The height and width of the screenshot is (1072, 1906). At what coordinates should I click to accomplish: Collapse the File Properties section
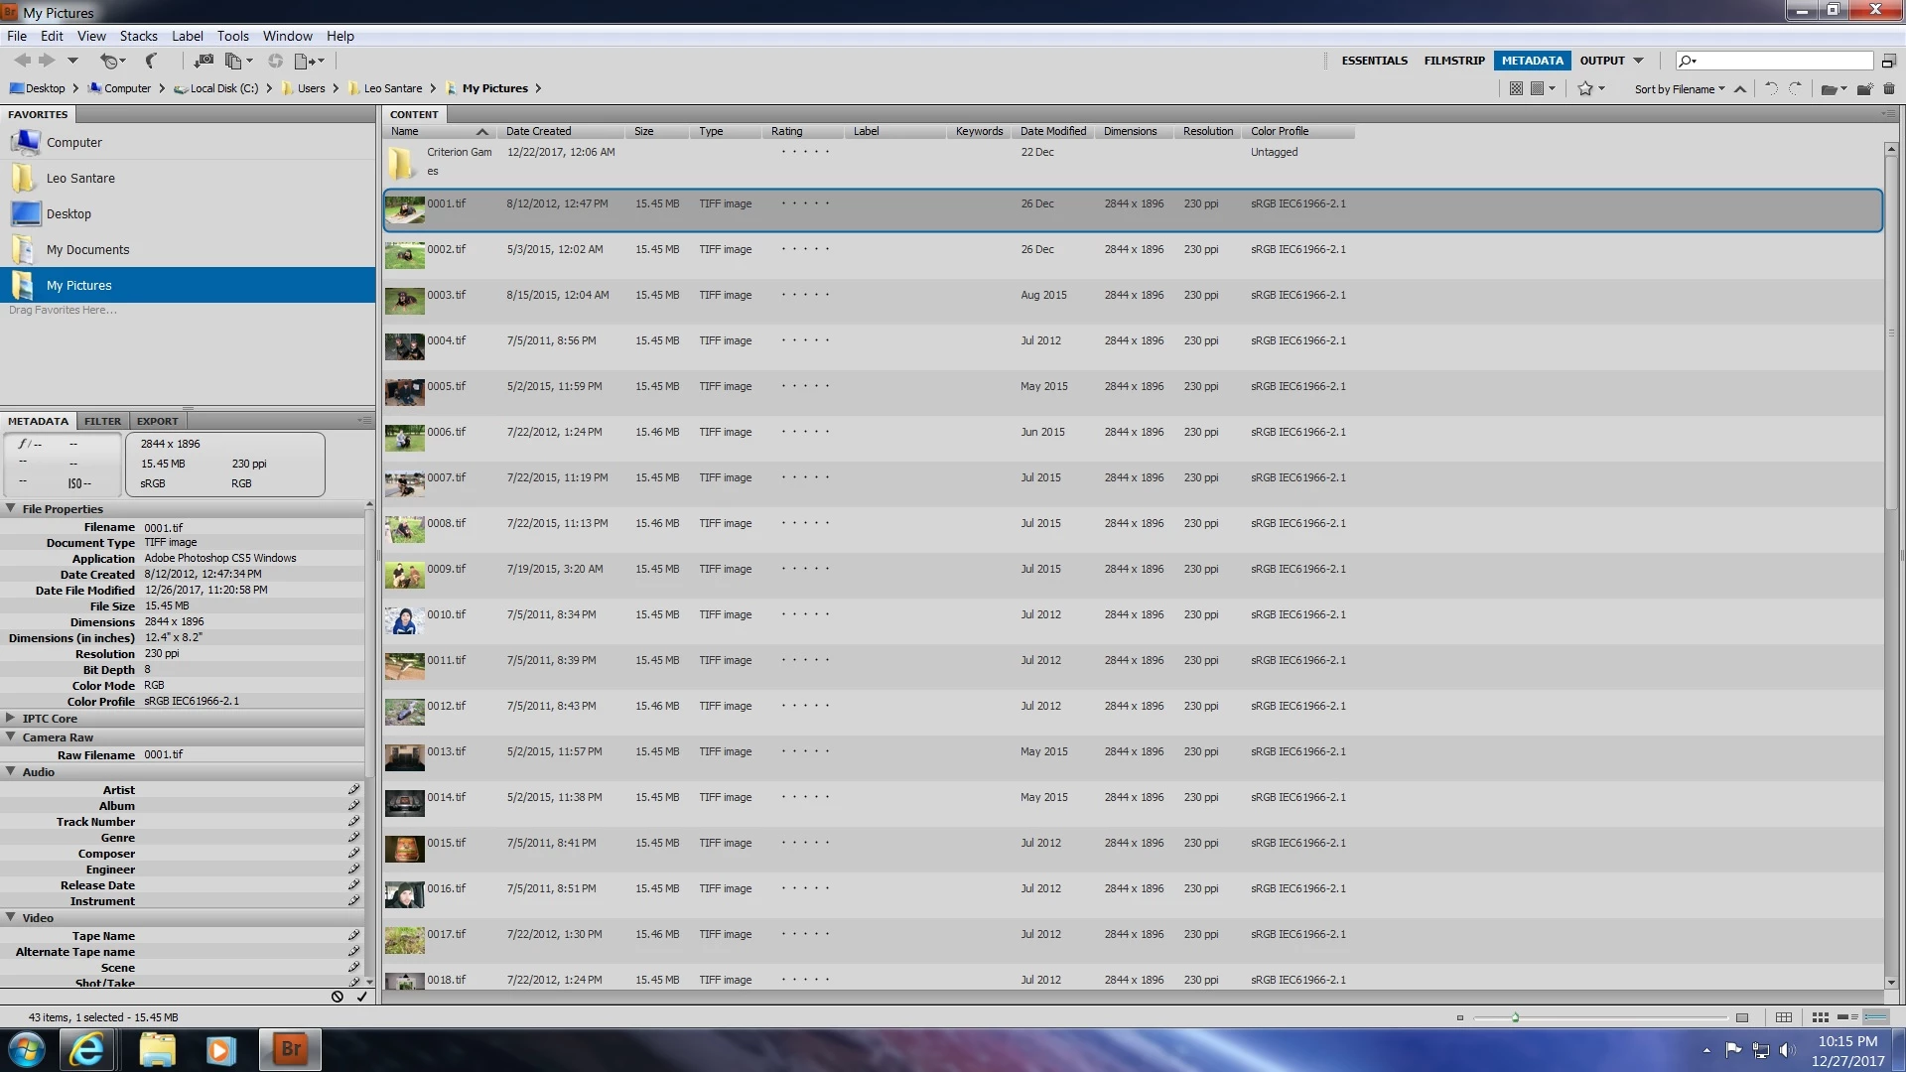10,508
